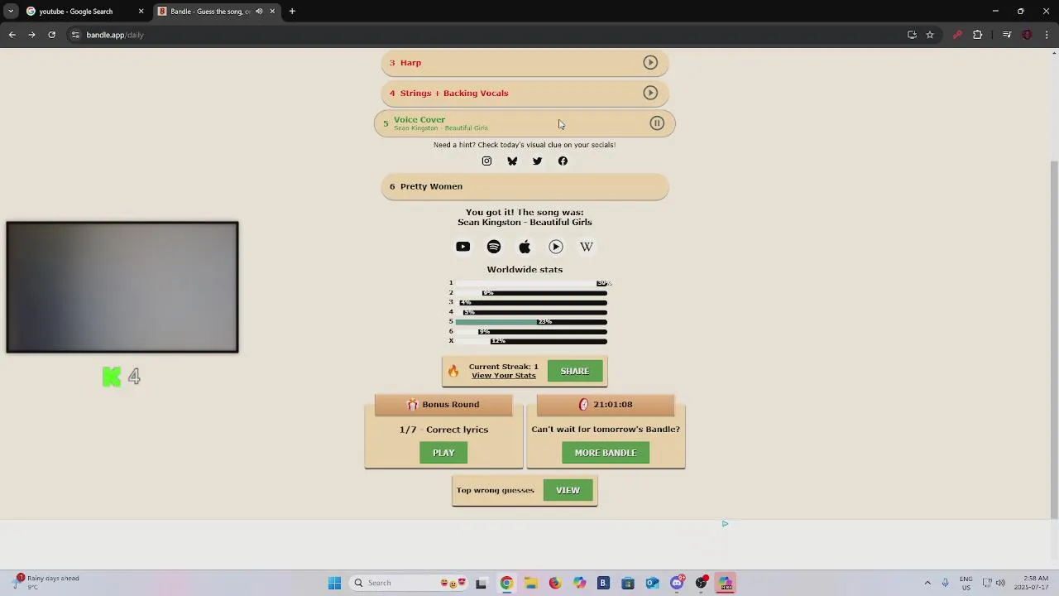
Task: Open the tab search dropdown
Action: point(10,12)
